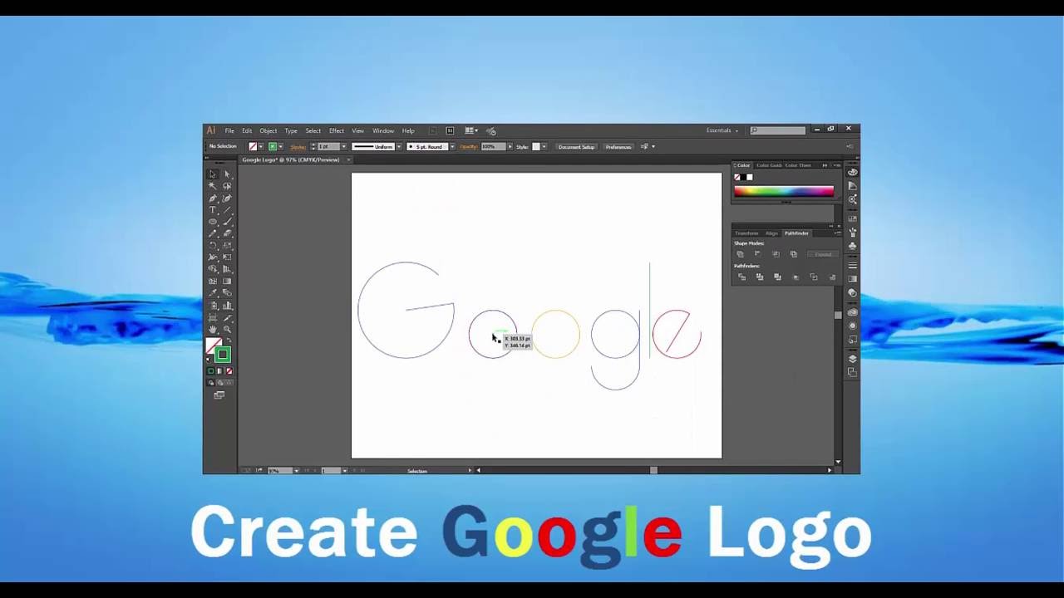Viewport: 1064px width, 598px height.
Task: Open the Window menu
Action: [383, 130]
